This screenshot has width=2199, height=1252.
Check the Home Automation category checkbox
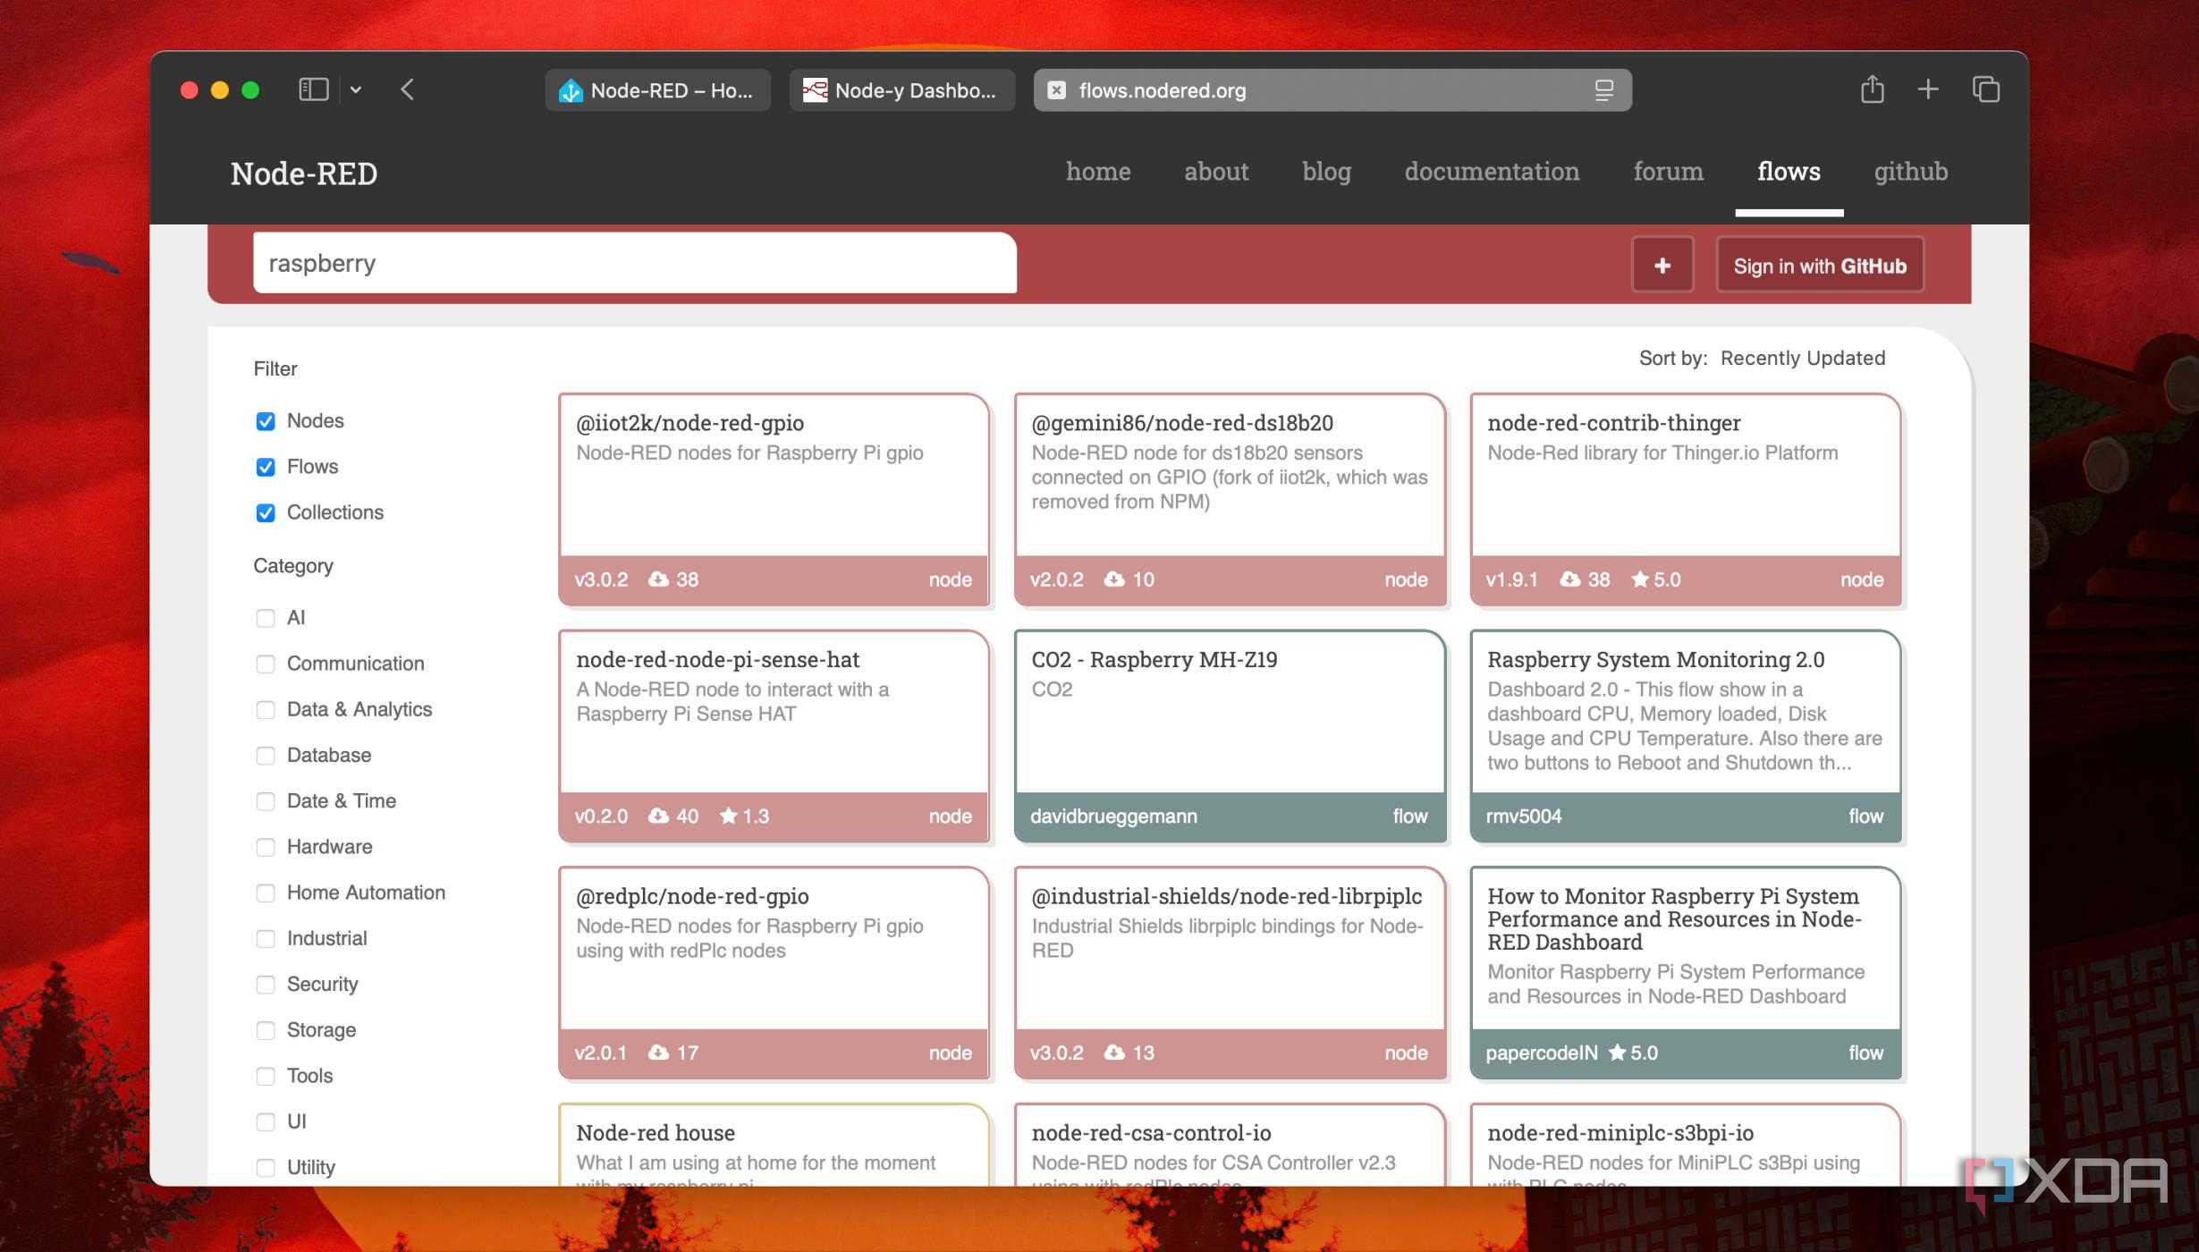tap(266, 892)
